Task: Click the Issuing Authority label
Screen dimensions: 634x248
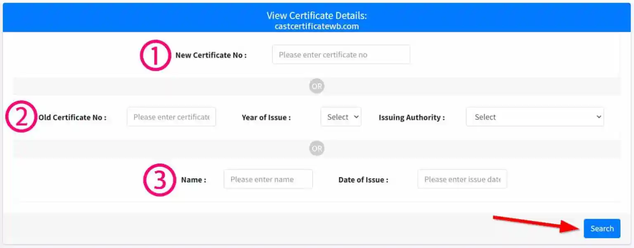Action: (411, 117)
